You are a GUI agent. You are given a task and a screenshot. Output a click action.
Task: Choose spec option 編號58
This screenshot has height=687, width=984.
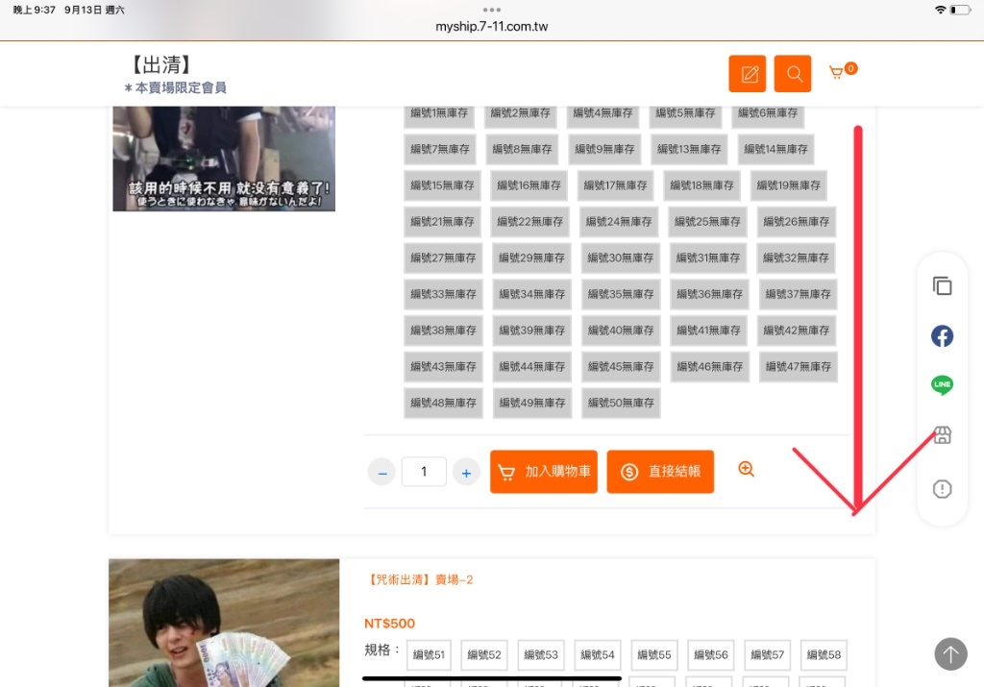824,655
